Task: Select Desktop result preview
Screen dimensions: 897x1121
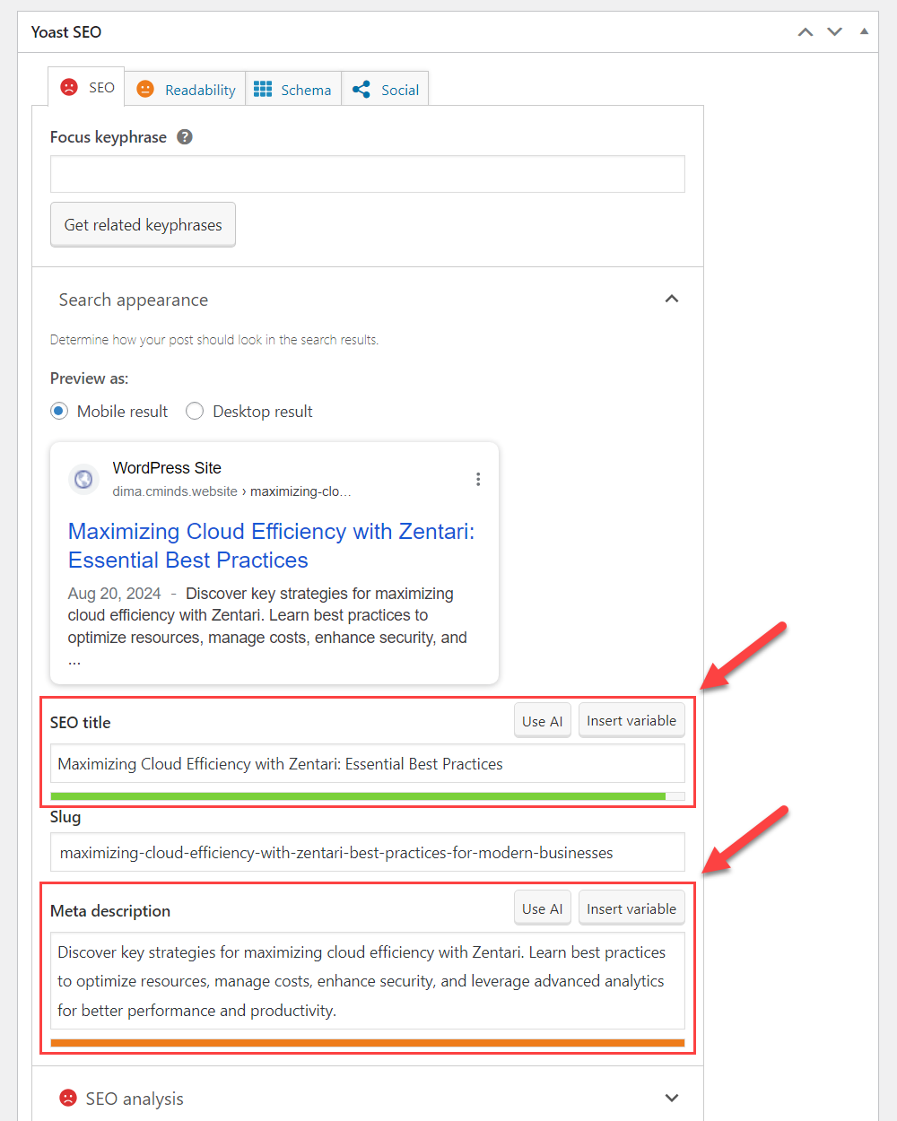Action: tap(195, 411)
